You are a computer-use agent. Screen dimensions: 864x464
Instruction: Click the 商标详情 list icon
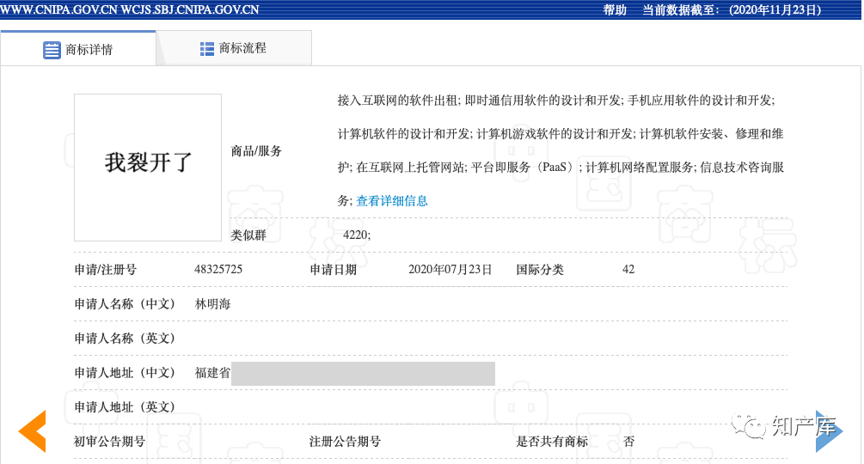coord(52,50)
